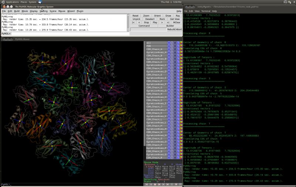Click the Ray button
The height and width of the screenshot is (187, 296).
click(x=178, y=16)
